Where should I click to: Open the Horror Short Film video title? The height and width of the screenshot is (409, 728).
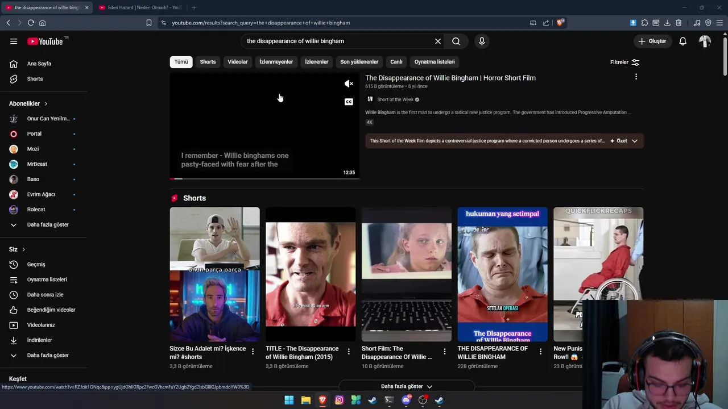(450, 78)
